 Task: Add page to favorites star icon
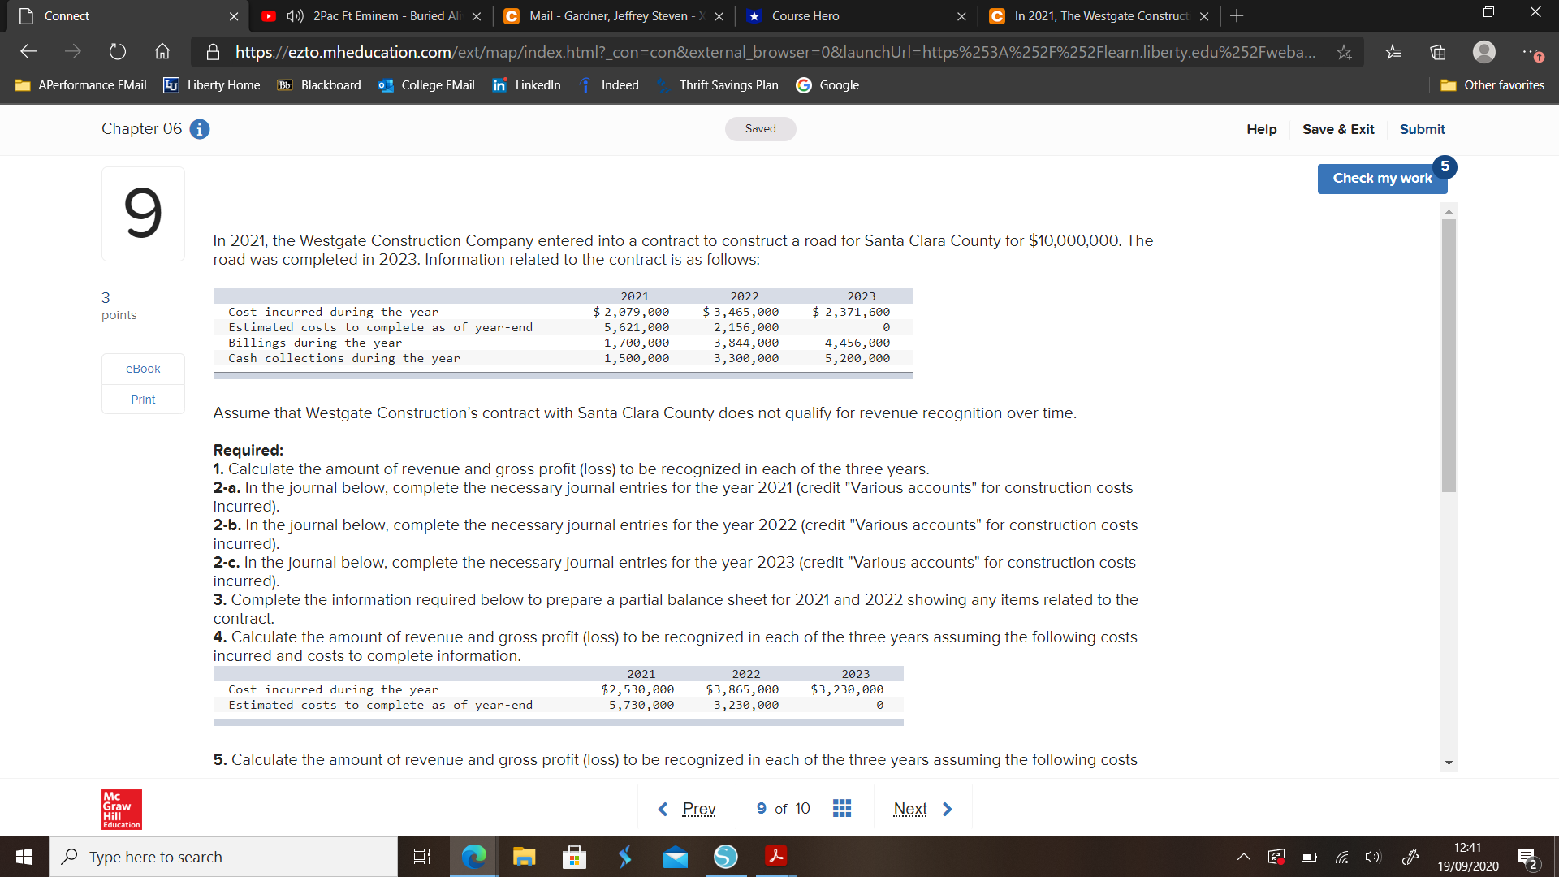[1345, 52]
